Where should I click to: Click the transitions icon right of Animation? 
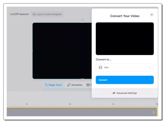tap(88, 85)
